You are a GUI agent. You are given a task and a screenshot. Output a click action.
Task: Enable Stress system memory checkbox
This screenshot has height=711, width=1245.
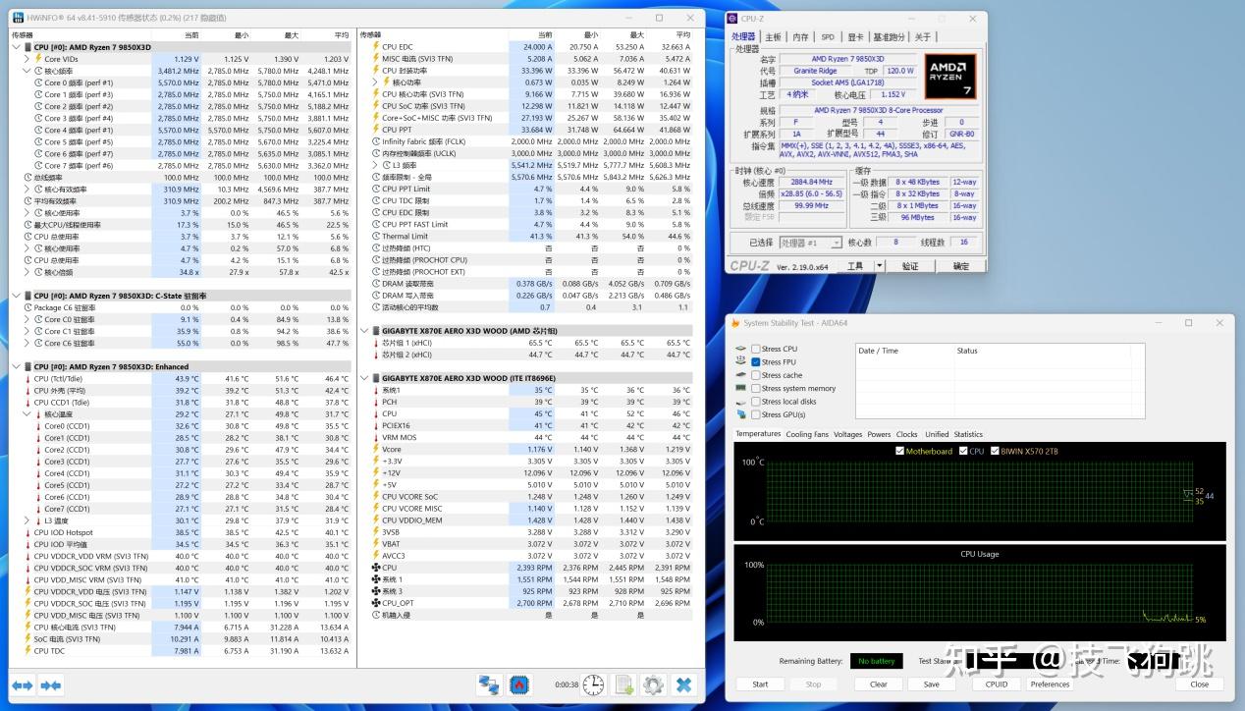click(756, 388)
